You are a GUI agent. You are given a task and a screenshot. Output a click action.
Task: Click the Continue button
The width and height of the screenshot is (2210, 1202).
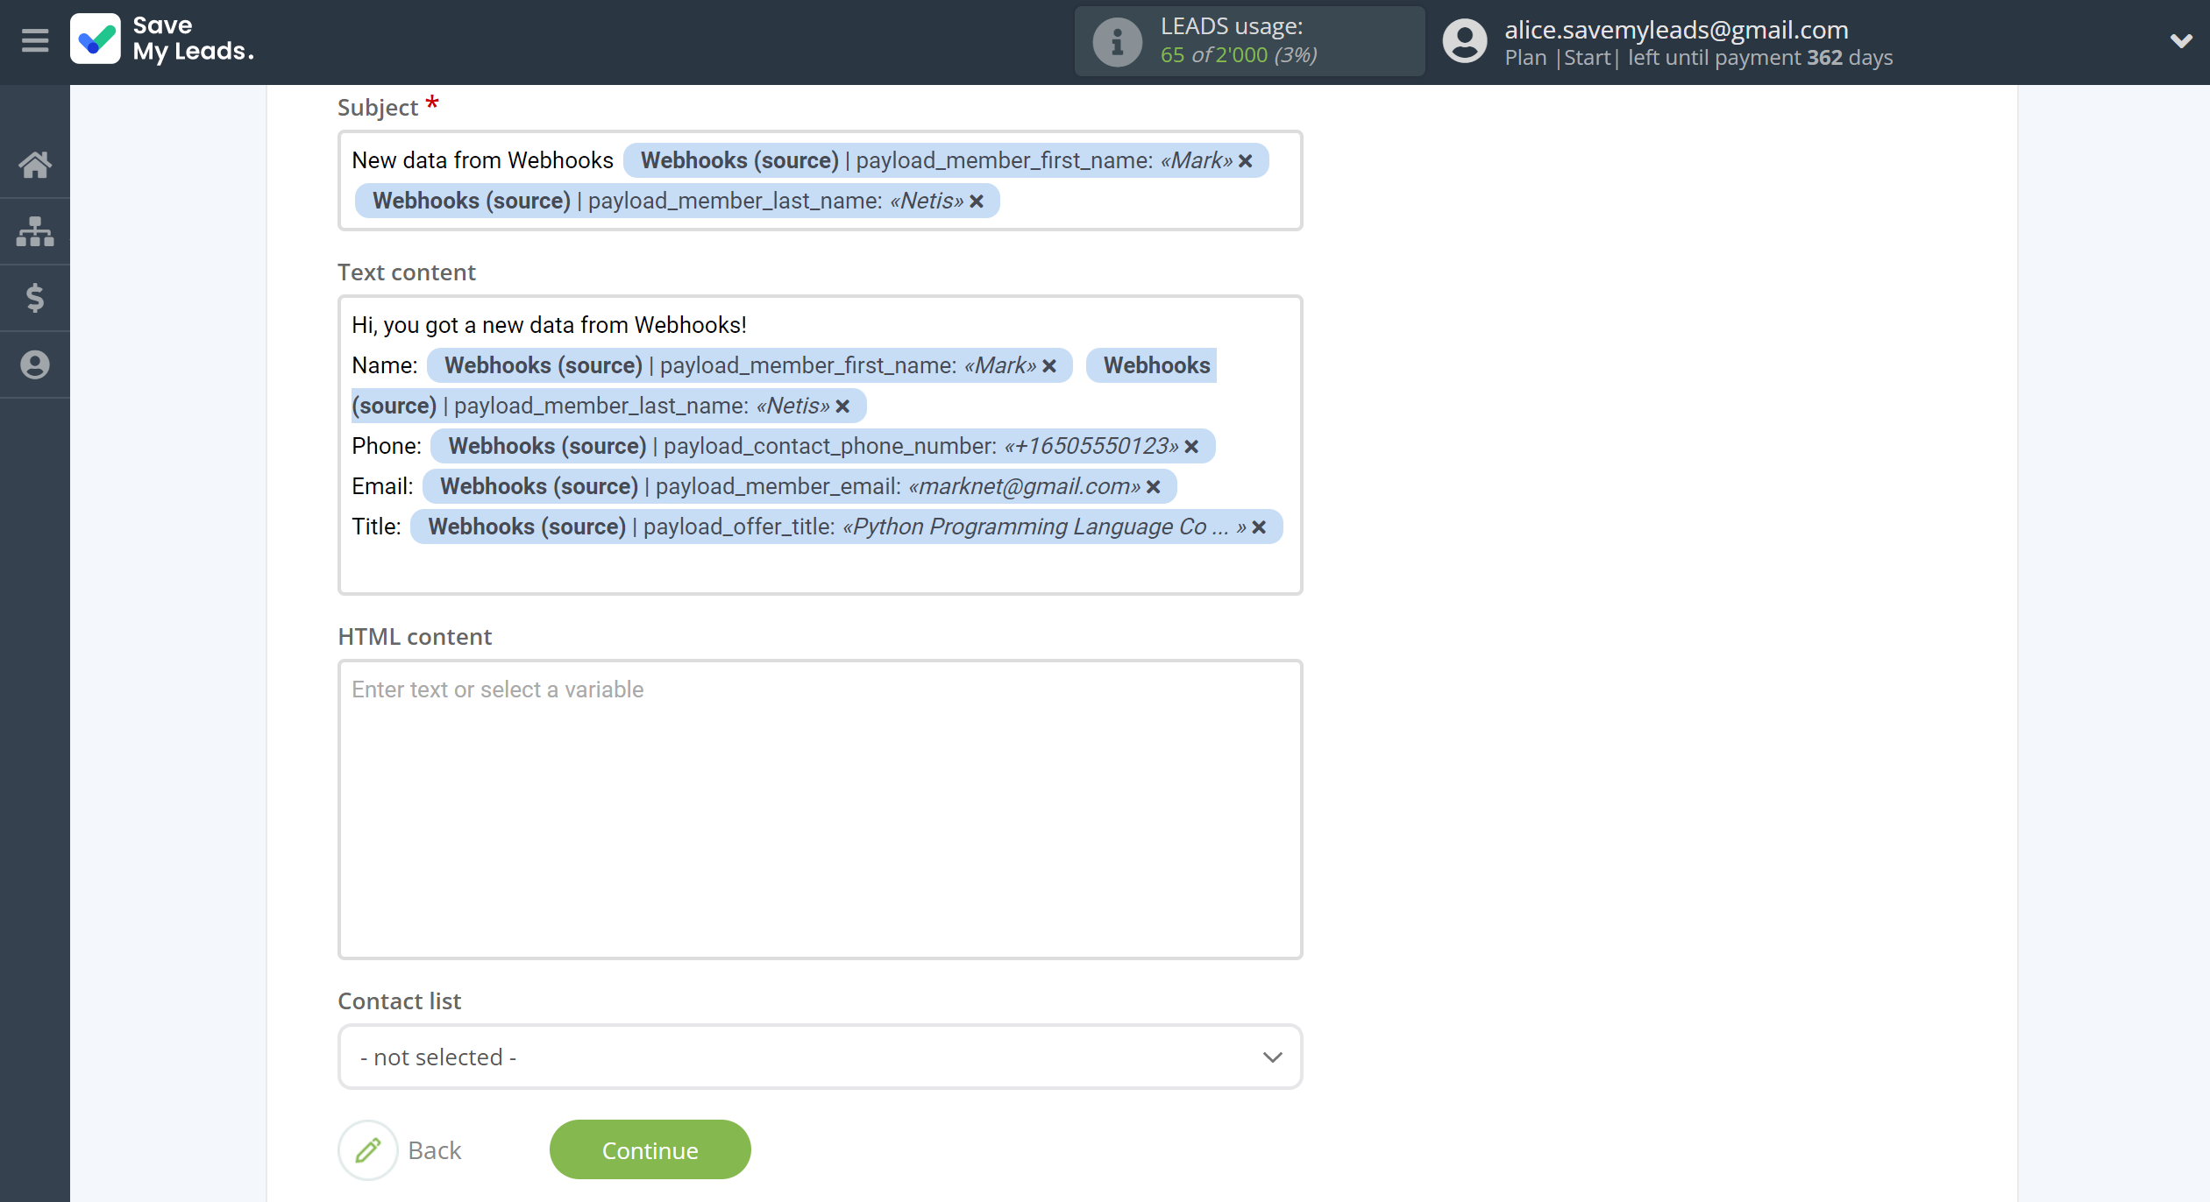pyautogui.click(x=650, y=1150)
